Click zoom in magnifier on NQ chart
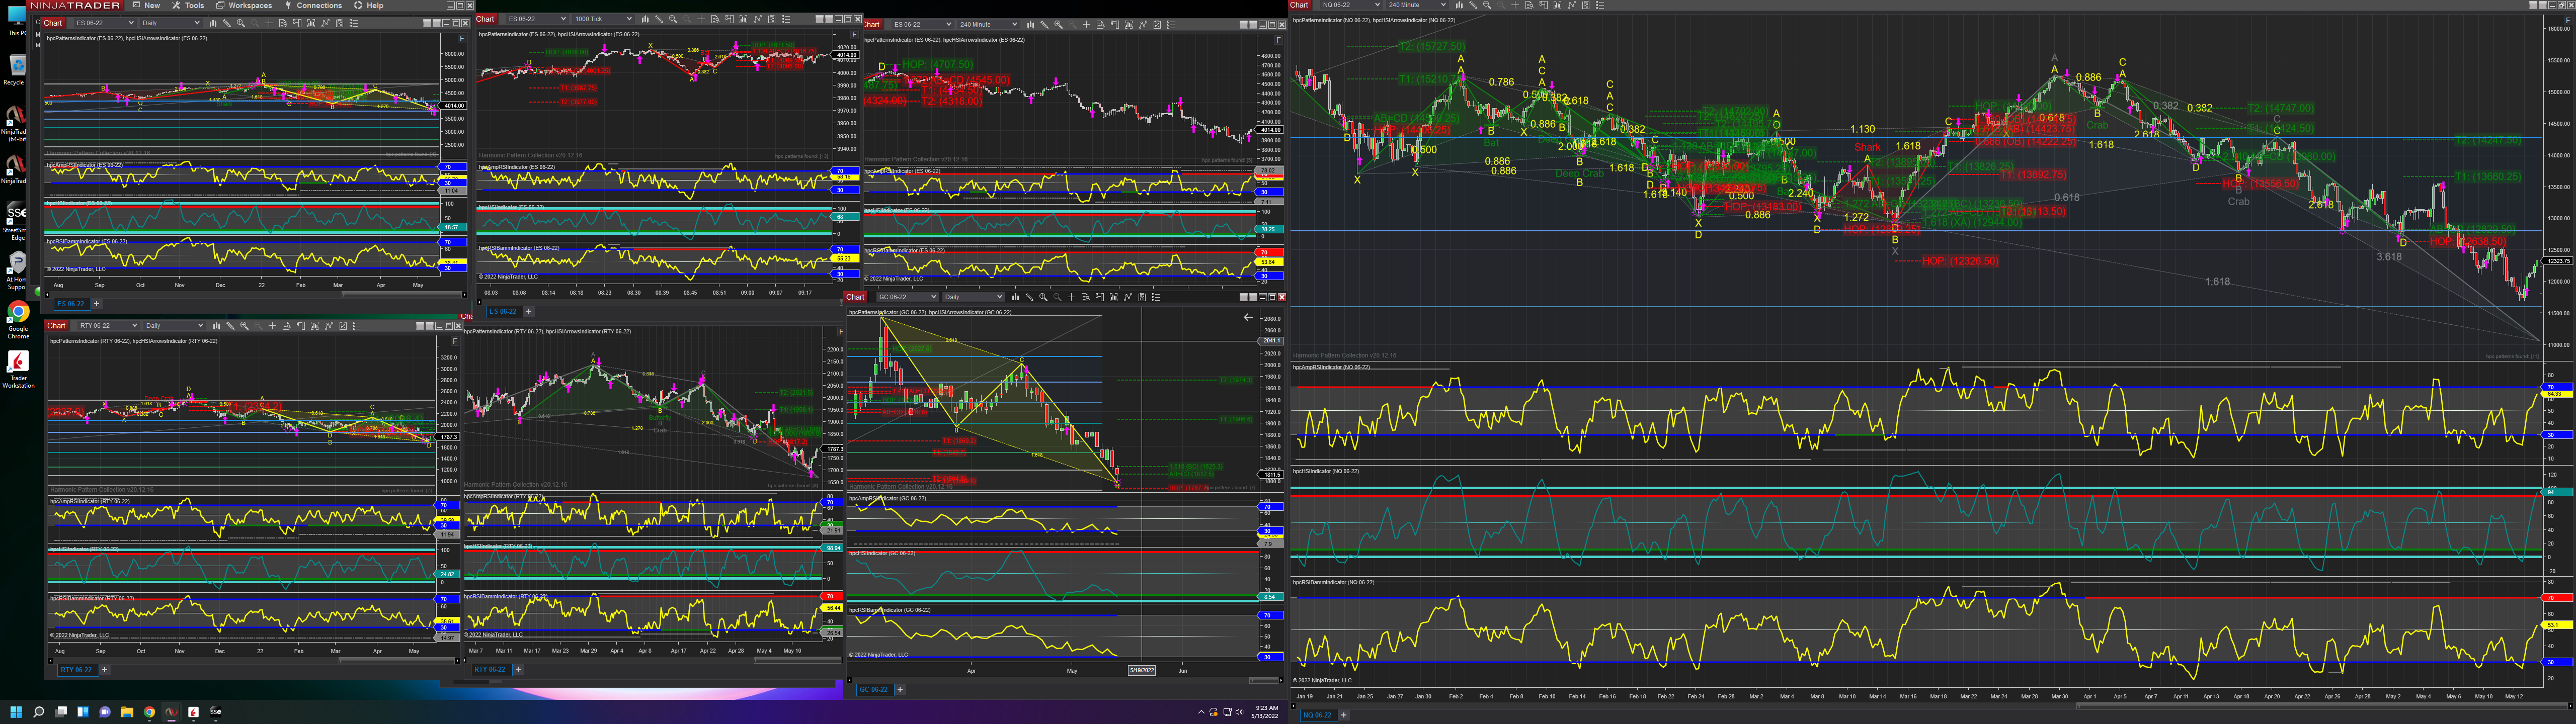 pos(1487,5)
